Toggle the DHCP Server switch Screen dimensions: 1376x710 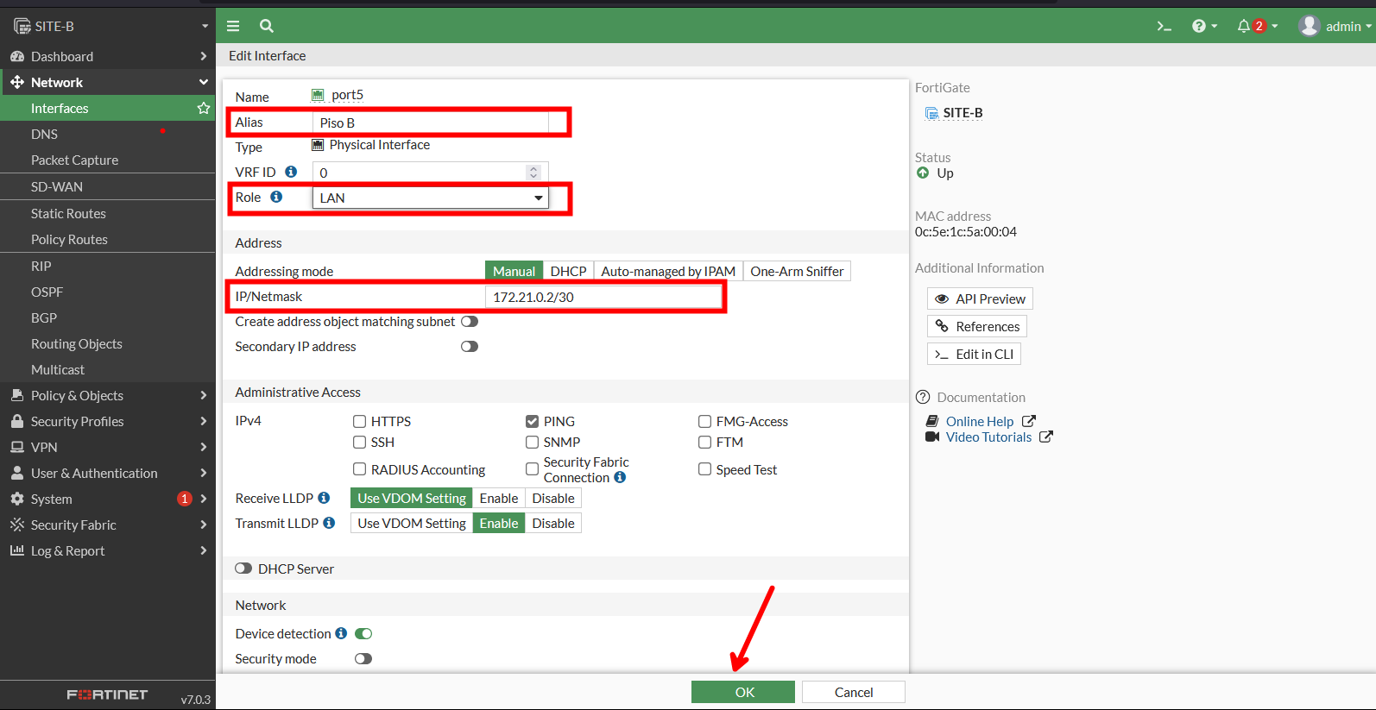pos(243,569)
